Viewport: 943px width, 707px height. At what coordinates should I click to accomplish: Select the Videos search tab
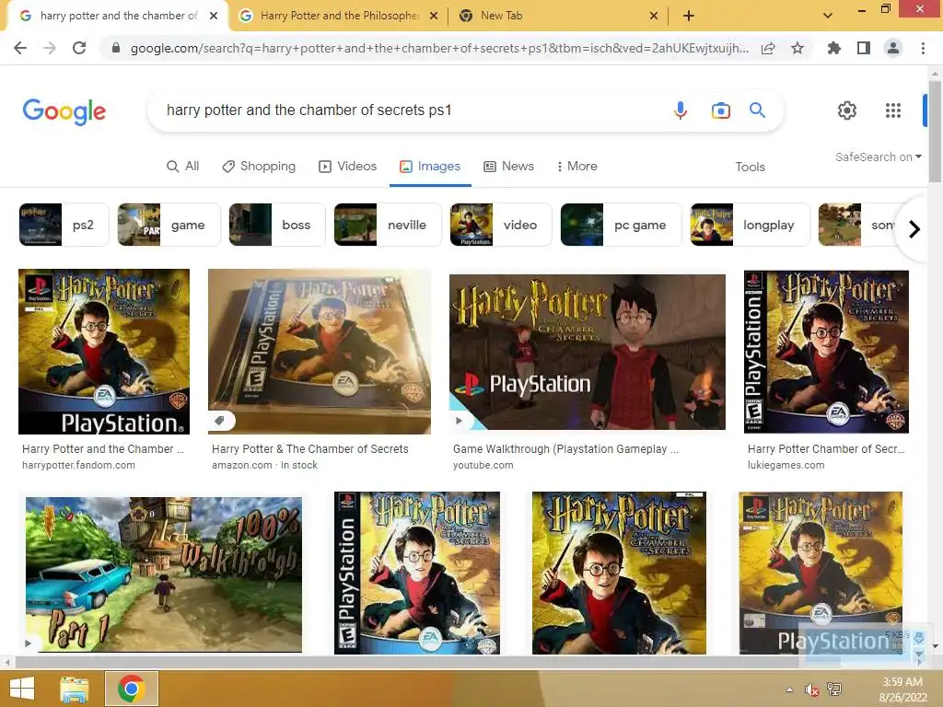pos(347,166)
